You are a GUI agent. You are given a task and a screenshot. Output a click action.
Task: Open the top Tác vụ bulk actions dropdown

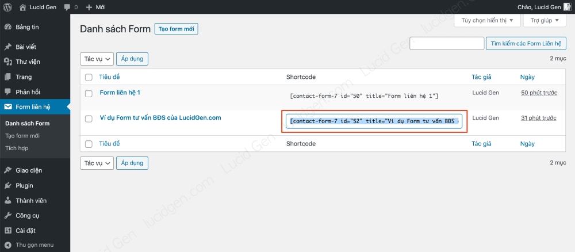(x=97, y=59)
